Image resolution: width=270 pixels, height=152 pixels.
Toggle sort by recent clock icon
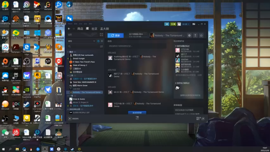(x=98, y=41)
